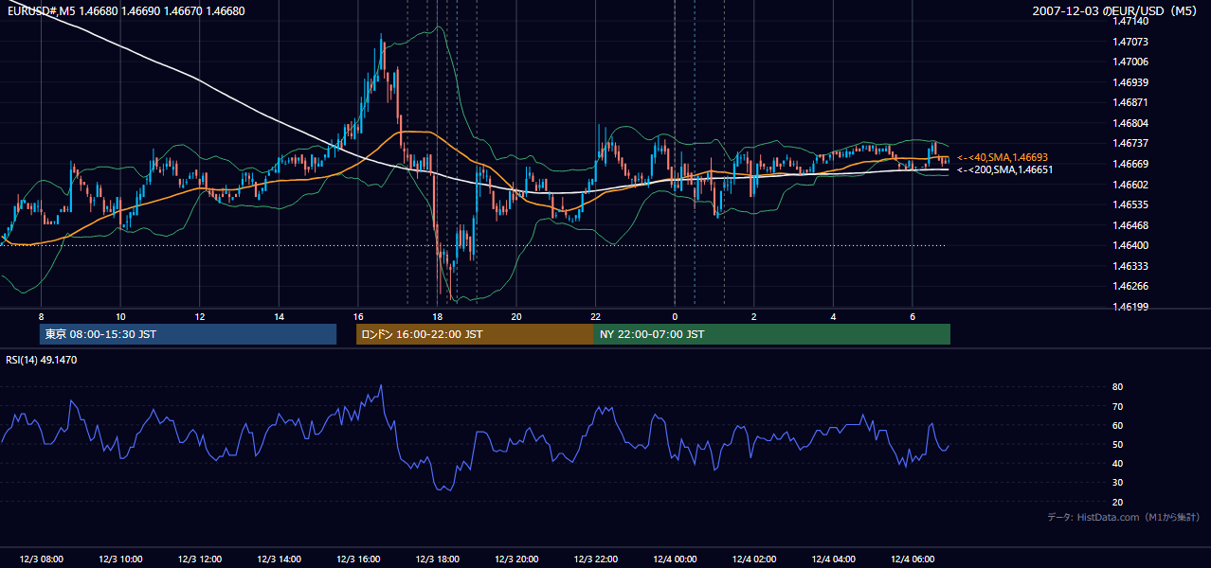Click hour 6 on the price chart time axis
This screenshot has width=1211, height=568.
[913, 316]
